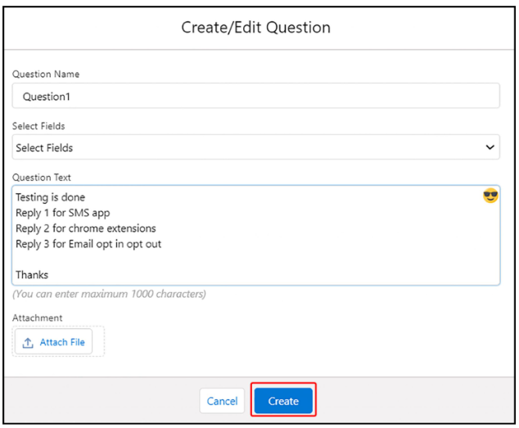
Task: Click the maximum 1000 characters hint
Action: click(x=109, y=294)
